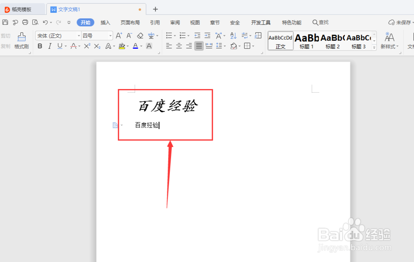
Task: Open the 页面布局 (Page Layout) tab
Action: [x=130, y=22]
